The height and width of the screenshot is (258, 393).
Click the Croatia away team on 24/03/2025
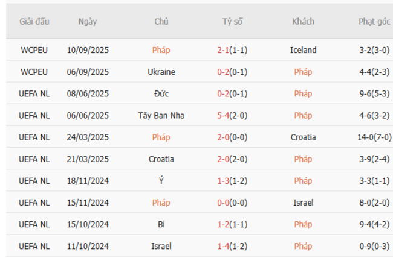pyautogui.click(x=303, y=137)
